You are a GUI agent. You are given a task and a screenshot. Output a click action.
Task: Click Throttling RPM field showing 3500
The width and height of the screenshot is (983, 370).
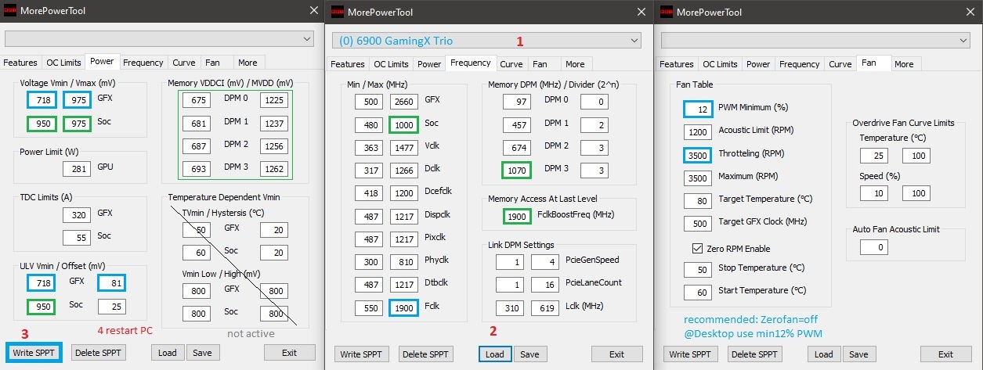click(x=697, y=155)
